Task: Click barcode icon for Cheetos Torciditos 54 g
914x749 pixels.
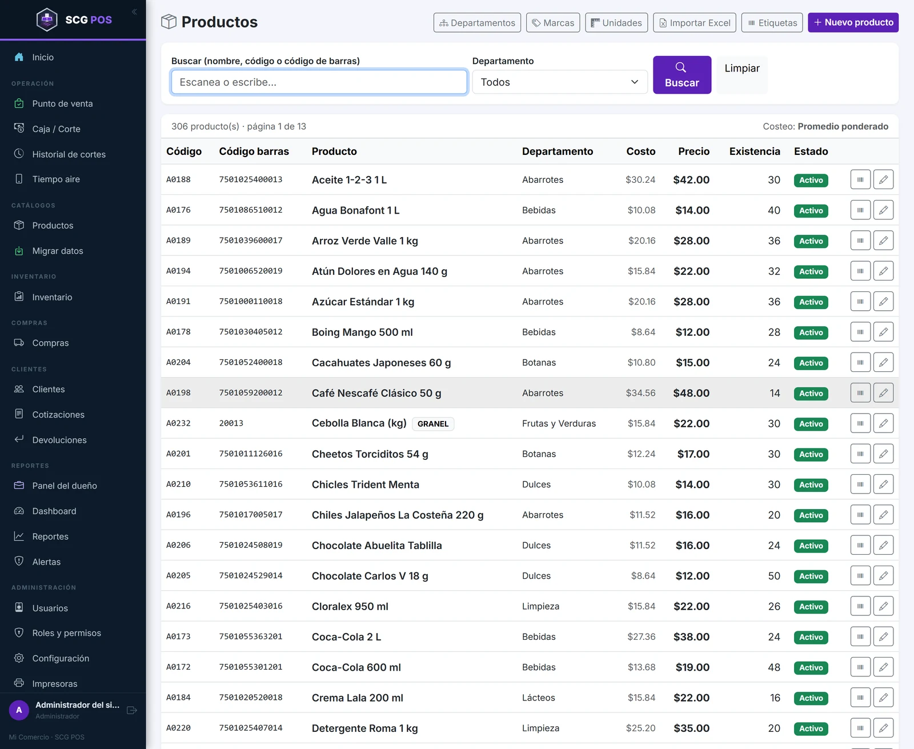Action: [860, 454]
